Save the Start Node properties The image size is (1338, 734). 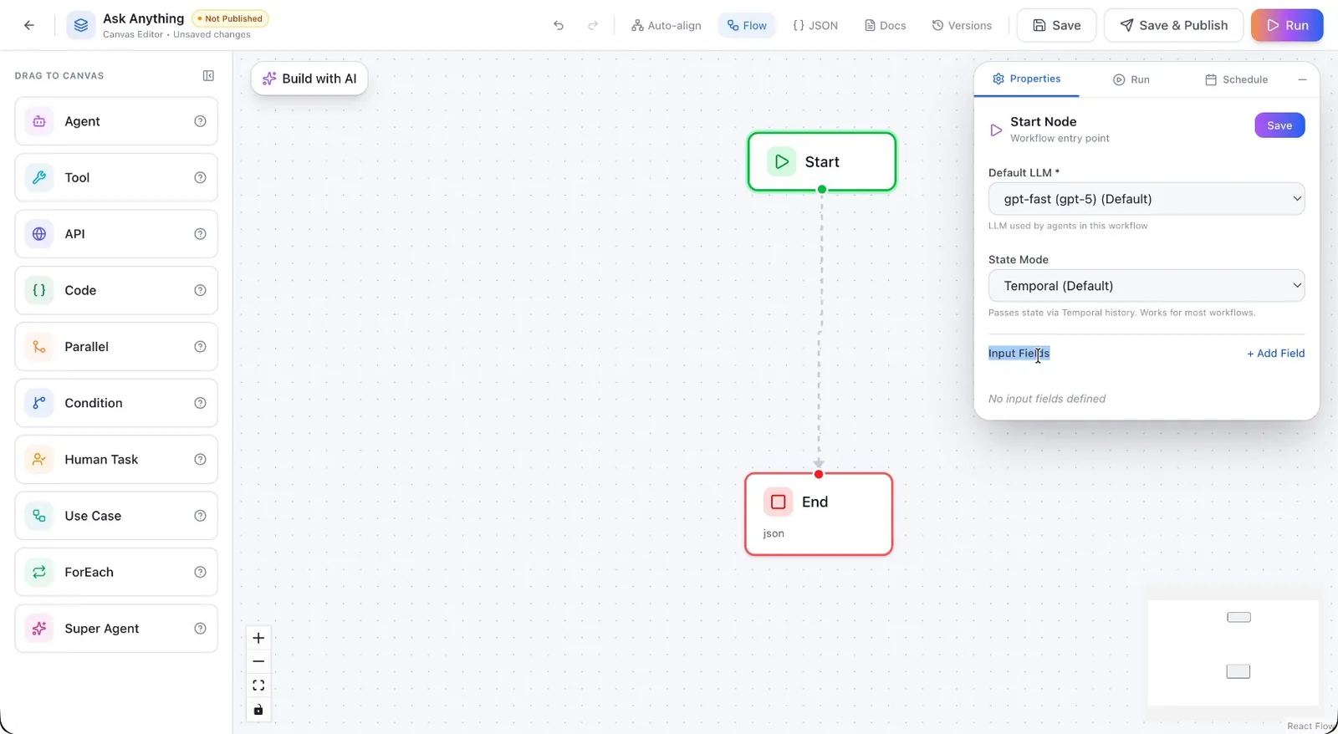pyautogui.click(x=1279, y=125)
